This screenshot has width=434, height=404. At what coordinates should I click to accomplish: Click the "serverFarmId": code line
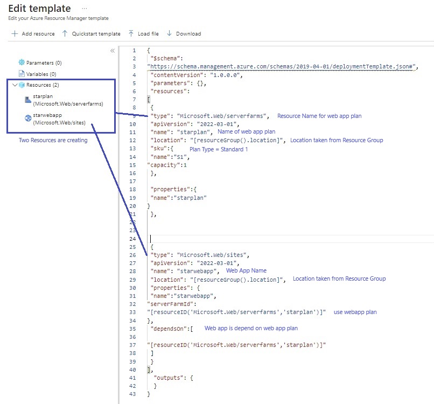point(172,304)
